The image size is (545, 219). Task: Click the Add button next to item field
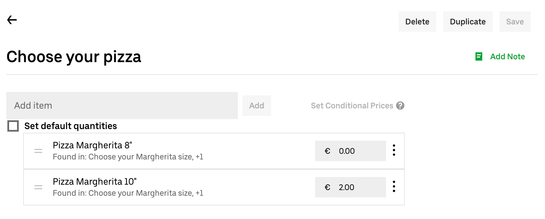[257, 106]
